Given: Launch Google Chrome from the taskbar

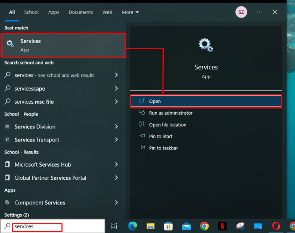Looking at the screenshot, I should point(204,226).
